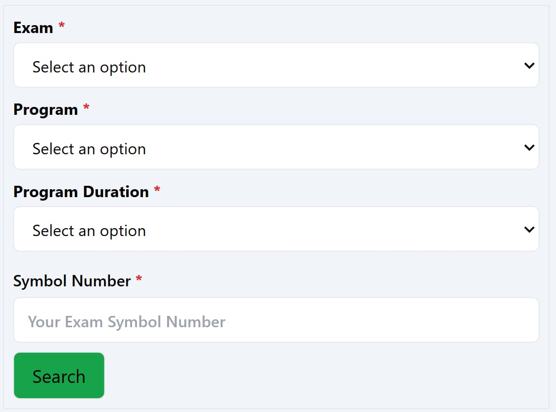This screenshot has width=556, height=412.
Task: Open the Program dropdown
Action: [276, 147]
